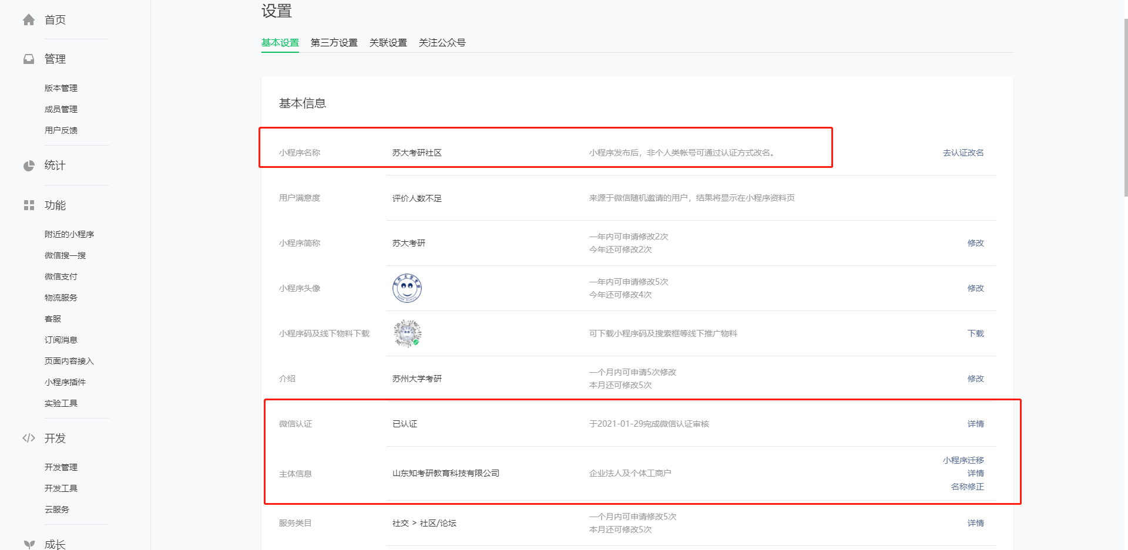Open 客服 in the sidebar
Screen dimensions: 1128x550
click(x=53, y=319)
